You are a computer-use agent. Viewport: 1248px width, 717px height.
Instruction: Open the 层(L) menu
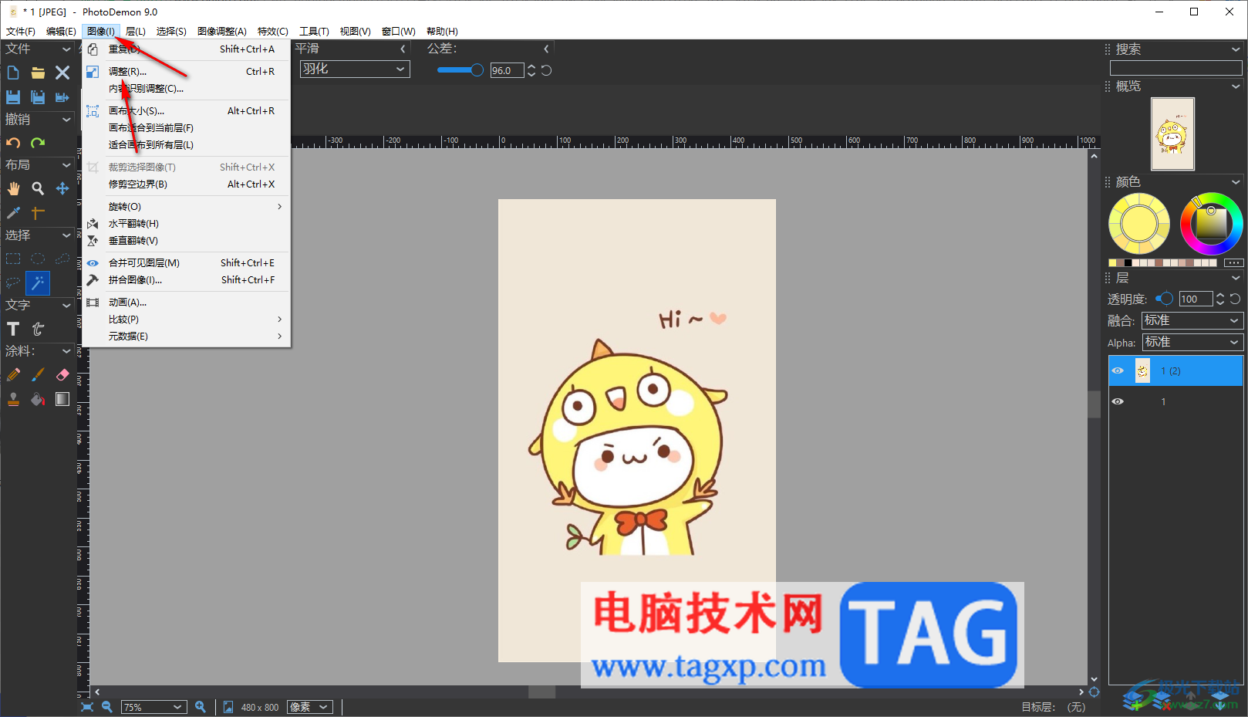click(x=136, y=32)
